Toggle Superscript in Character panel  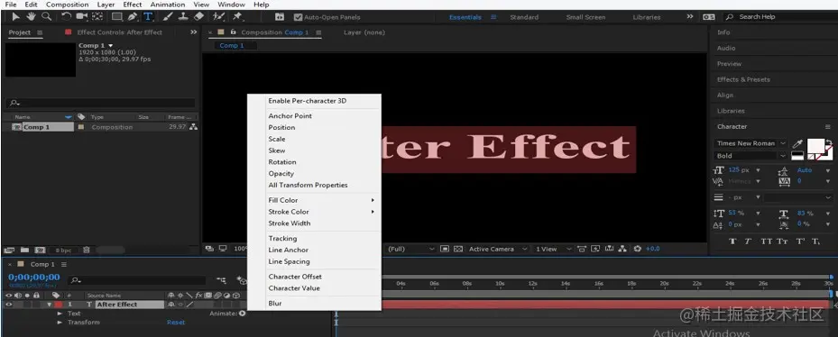800,241
